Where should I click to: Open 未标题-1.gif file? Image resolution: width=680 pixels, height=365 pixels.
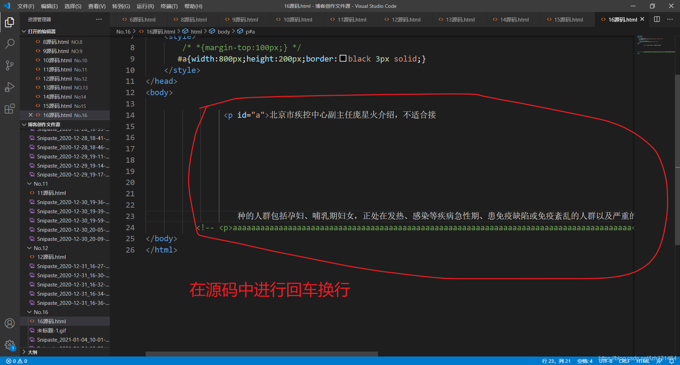point(65,331)
